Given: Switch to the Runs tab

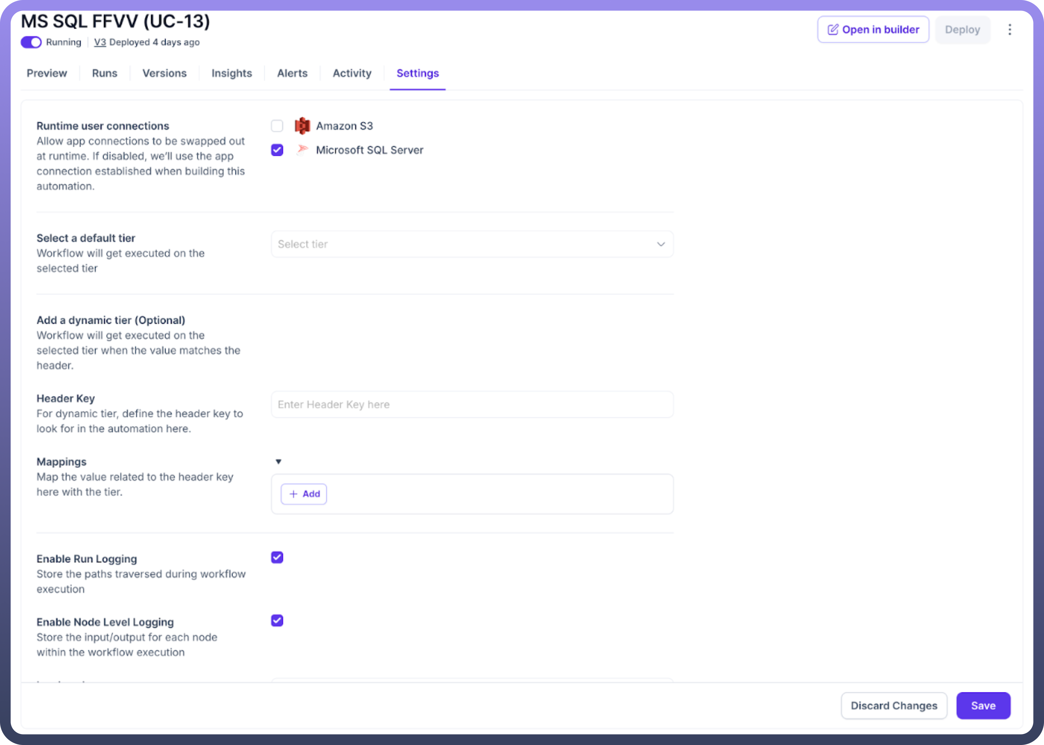Looking at the screenshot, I should (x=105, y=73).
